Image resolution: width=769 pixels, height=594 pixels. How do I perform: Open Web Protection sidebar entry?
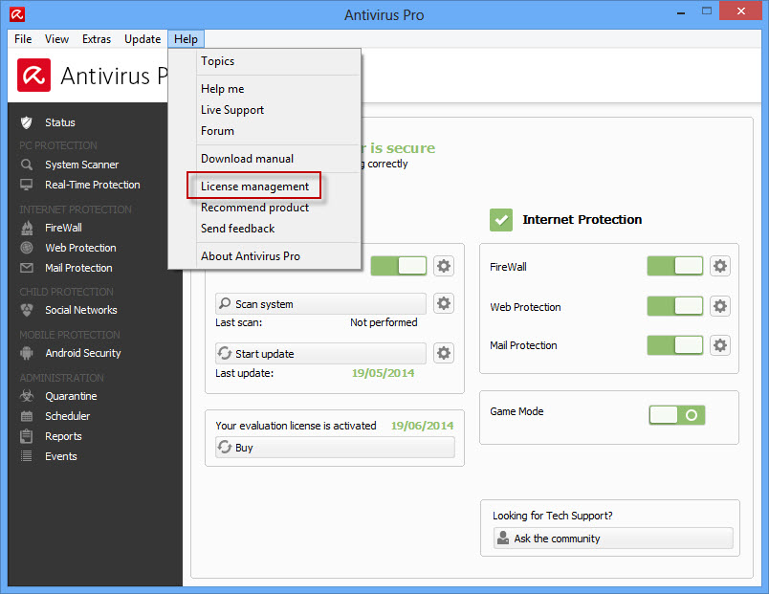(81, 248)
